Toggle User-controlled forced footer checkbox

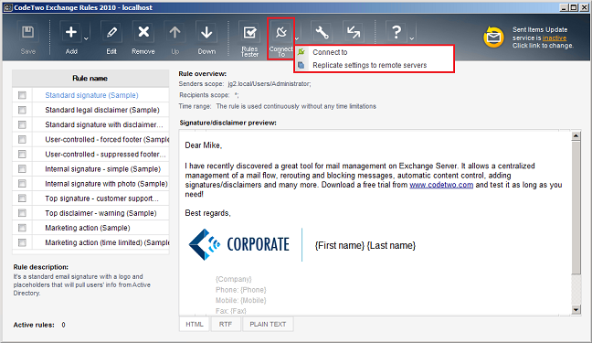pos(22,140)
